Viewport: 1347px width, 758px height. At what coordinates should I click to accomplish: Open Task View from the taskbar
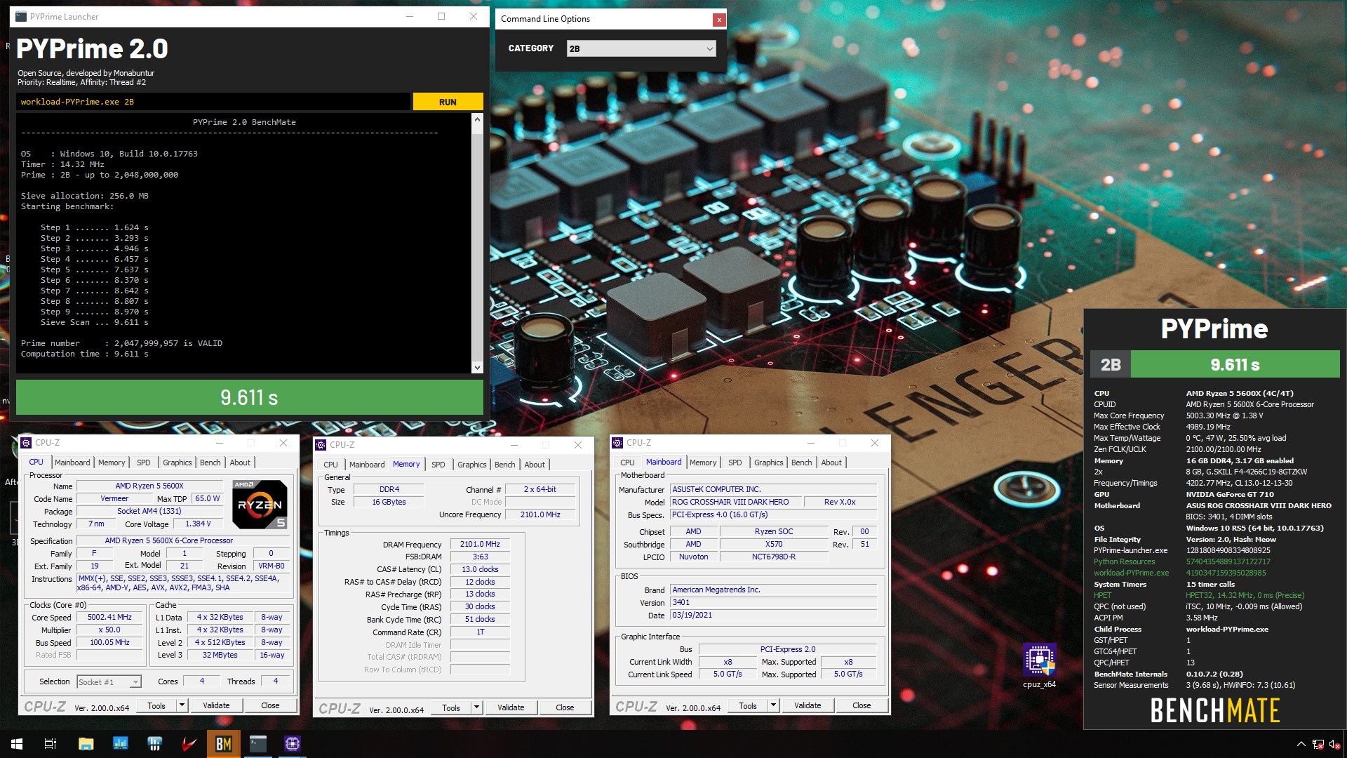coord(51,744)
